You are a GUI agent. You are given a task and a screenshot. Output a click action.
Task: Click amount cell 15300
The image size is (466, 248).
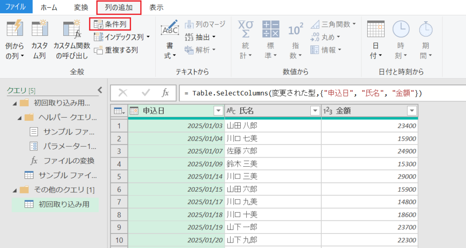tap(370, 164)
